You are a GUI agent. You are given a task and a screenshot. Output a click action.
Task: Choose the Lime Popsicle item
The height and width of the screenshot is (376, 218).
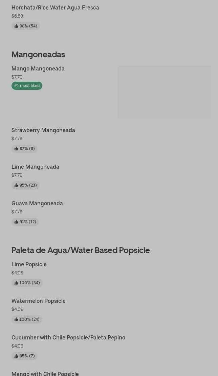29,264
